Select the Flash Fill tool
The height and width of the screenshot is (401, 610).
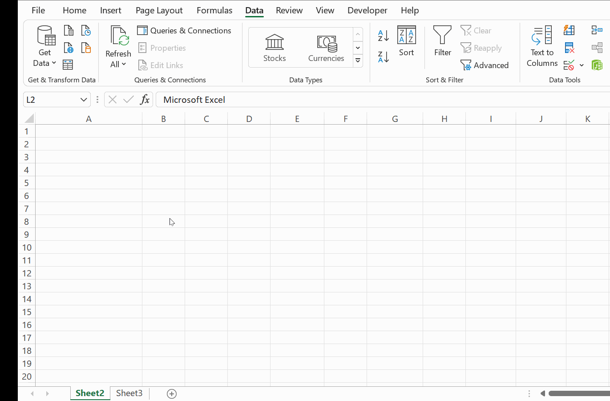569,30
